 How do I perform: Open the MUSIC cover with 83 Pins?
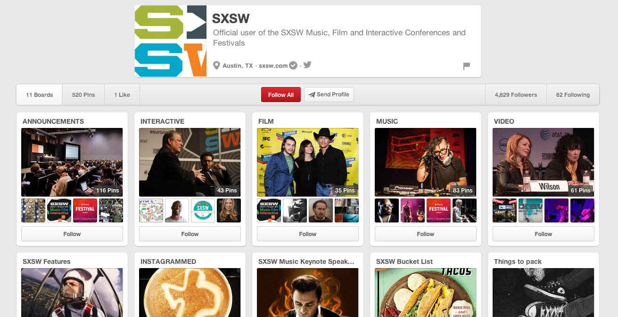pos(426,162)
